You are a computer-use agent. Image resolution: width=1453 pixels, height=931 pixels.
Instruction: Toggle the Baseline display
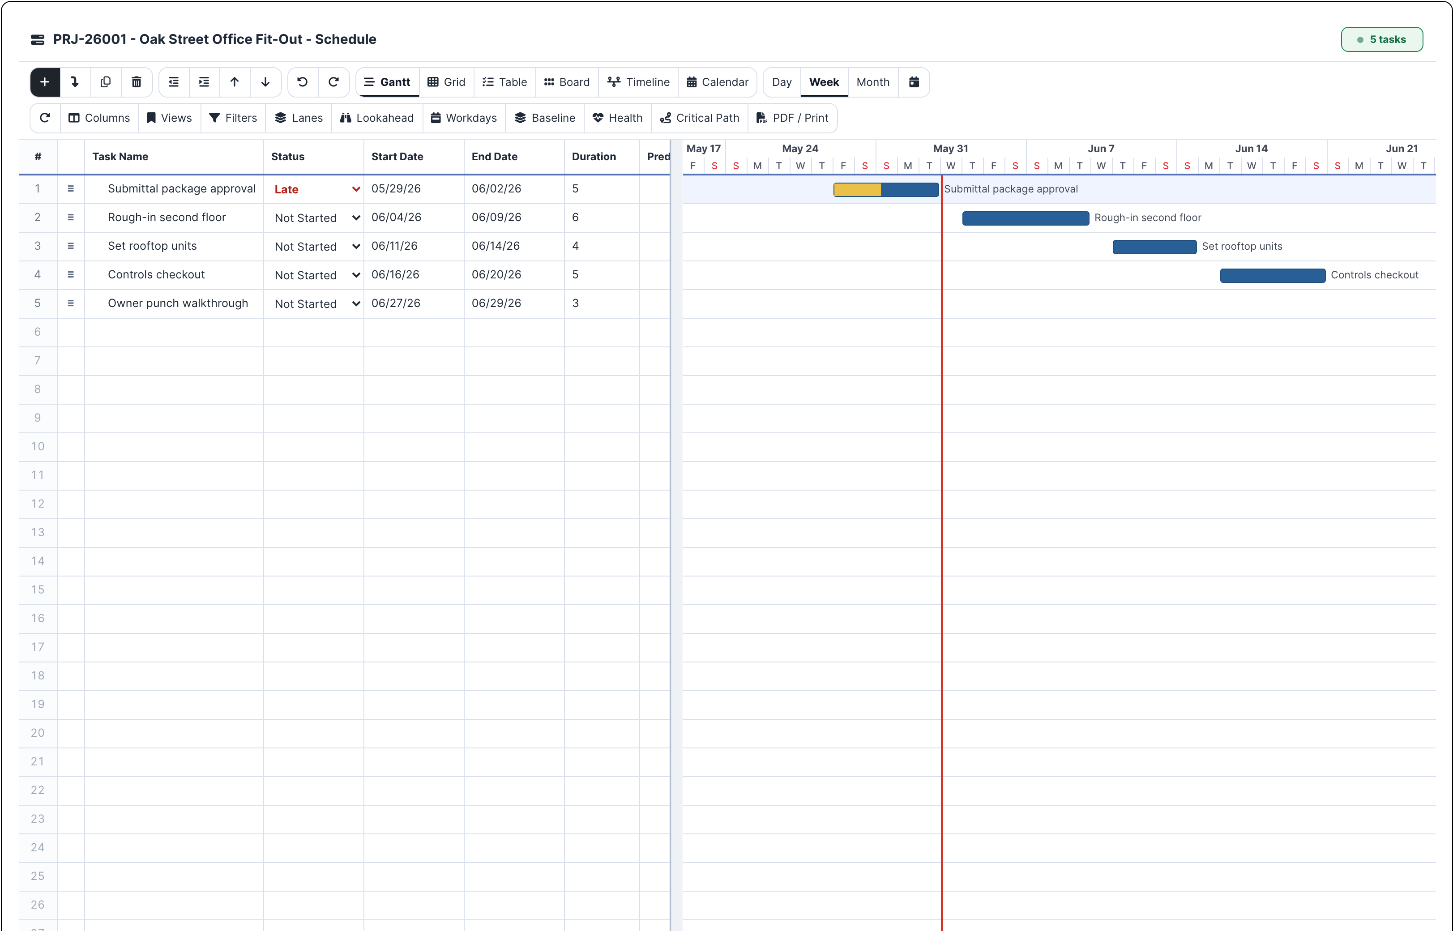pos(545,118)
